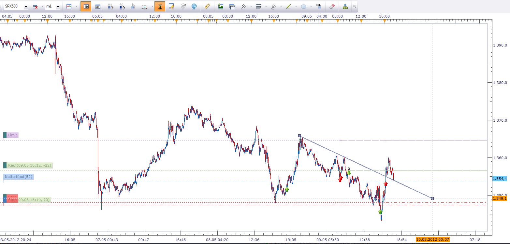Select the green trend line drawing tool

tap(288, 6)
